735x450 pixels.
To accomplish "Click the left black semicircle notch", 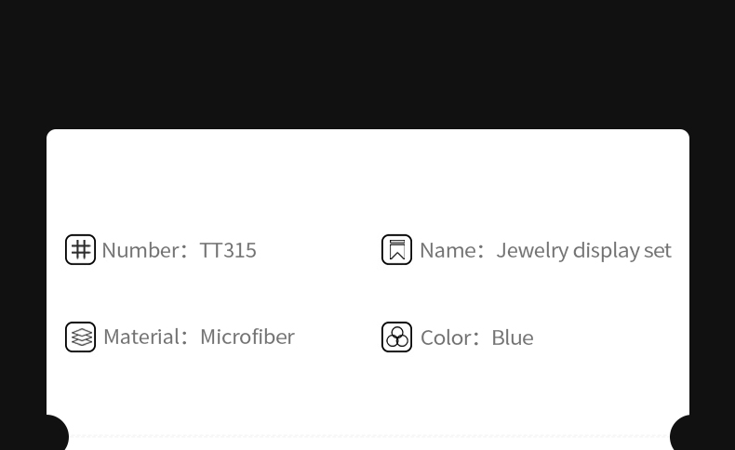I will (54, 435).
